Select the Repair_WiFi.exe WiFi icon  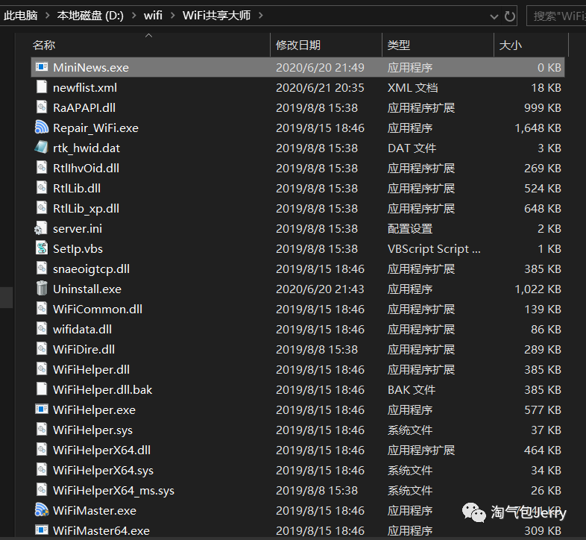click(42, 127)
